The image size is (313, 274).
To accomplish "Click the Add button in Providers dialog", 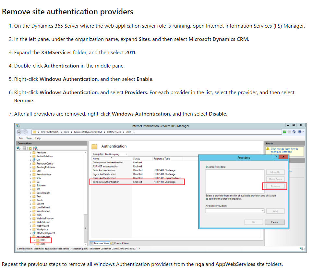I will pyautogui.click(x=275, y=211).
